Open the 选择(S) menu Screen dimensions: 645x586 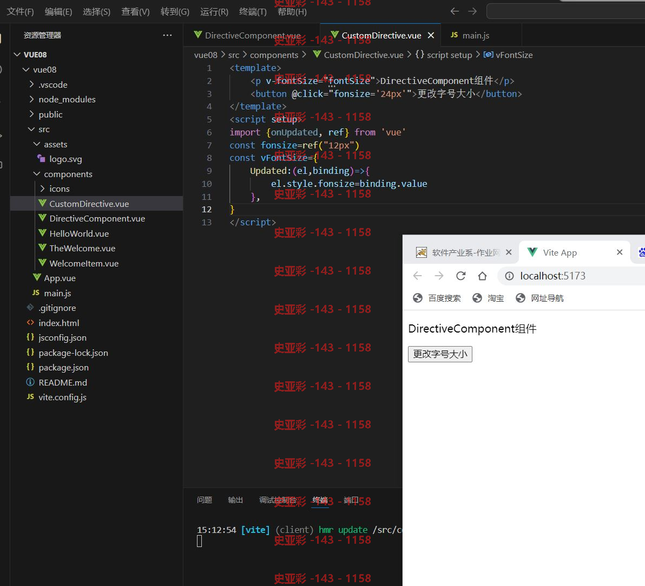tap(96, 11)
